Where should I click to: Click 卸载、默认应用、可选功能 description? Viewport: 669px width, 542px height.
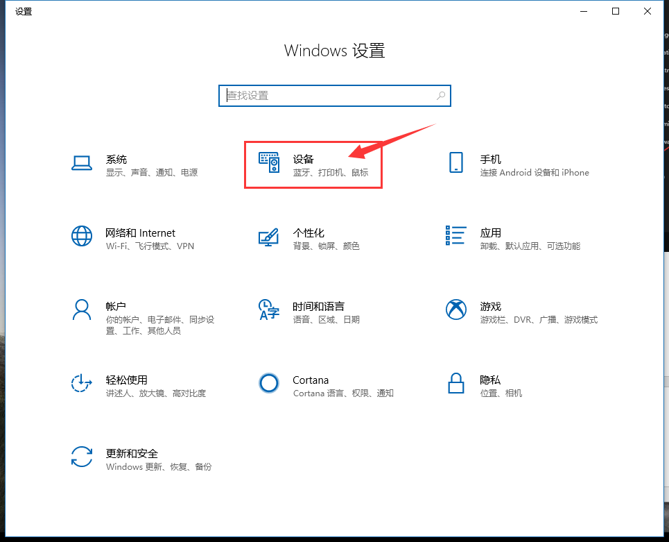530,246
